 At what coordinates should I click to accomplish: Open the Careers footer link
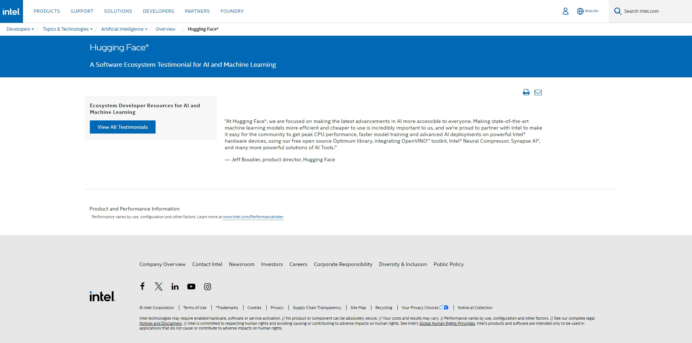point(298,264)
